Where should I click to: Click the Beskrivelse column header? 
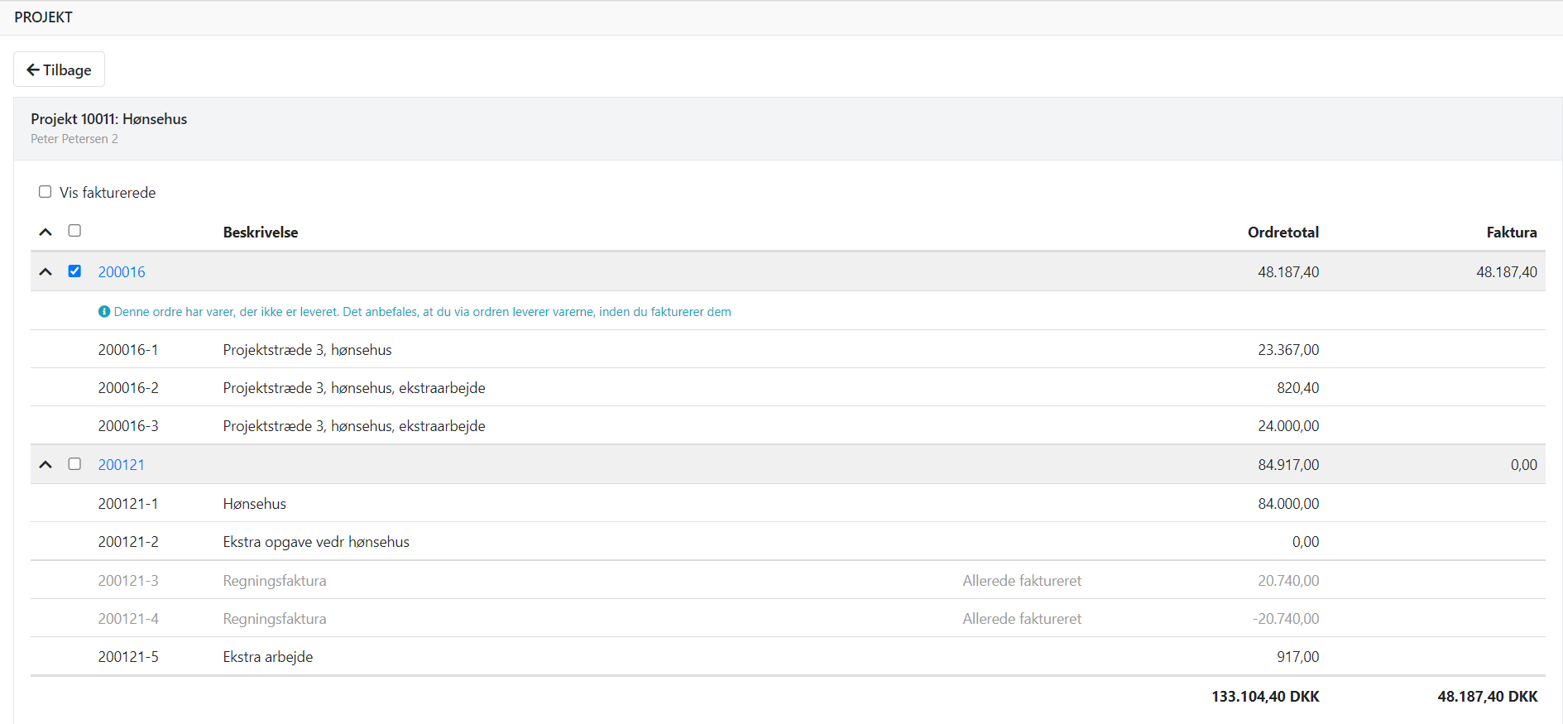(x=261, y=233)
